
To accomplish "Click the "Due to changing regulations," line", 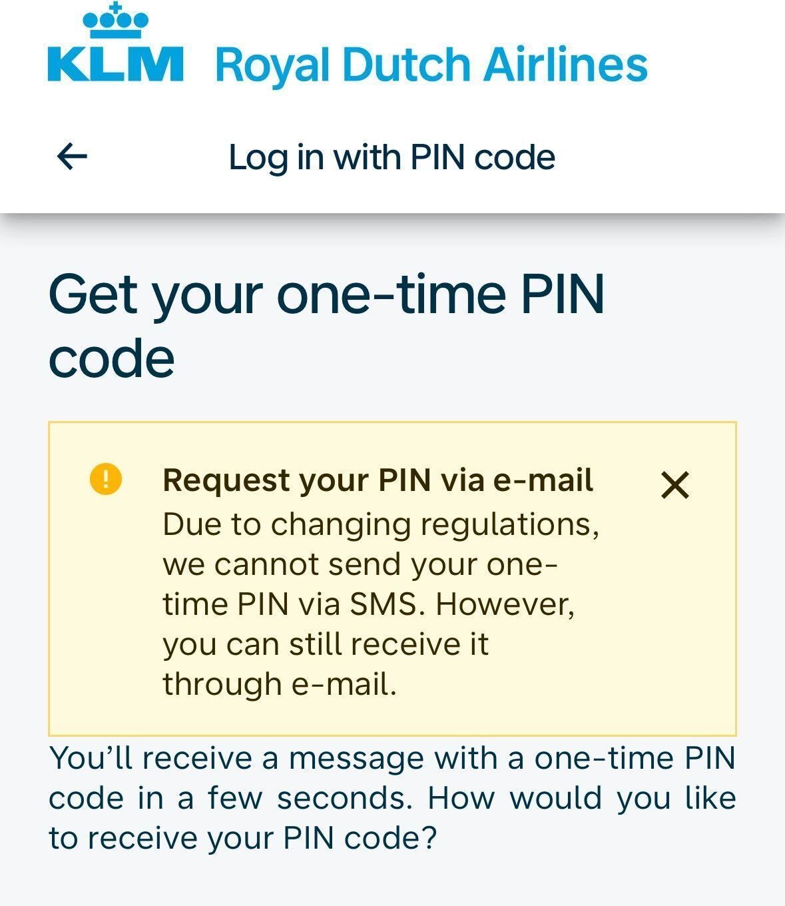I will coord(381,524).
